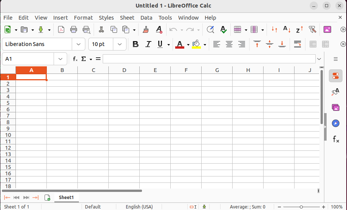
Task: Toggle Underline formatting
Action: click(x=160, y=44)
